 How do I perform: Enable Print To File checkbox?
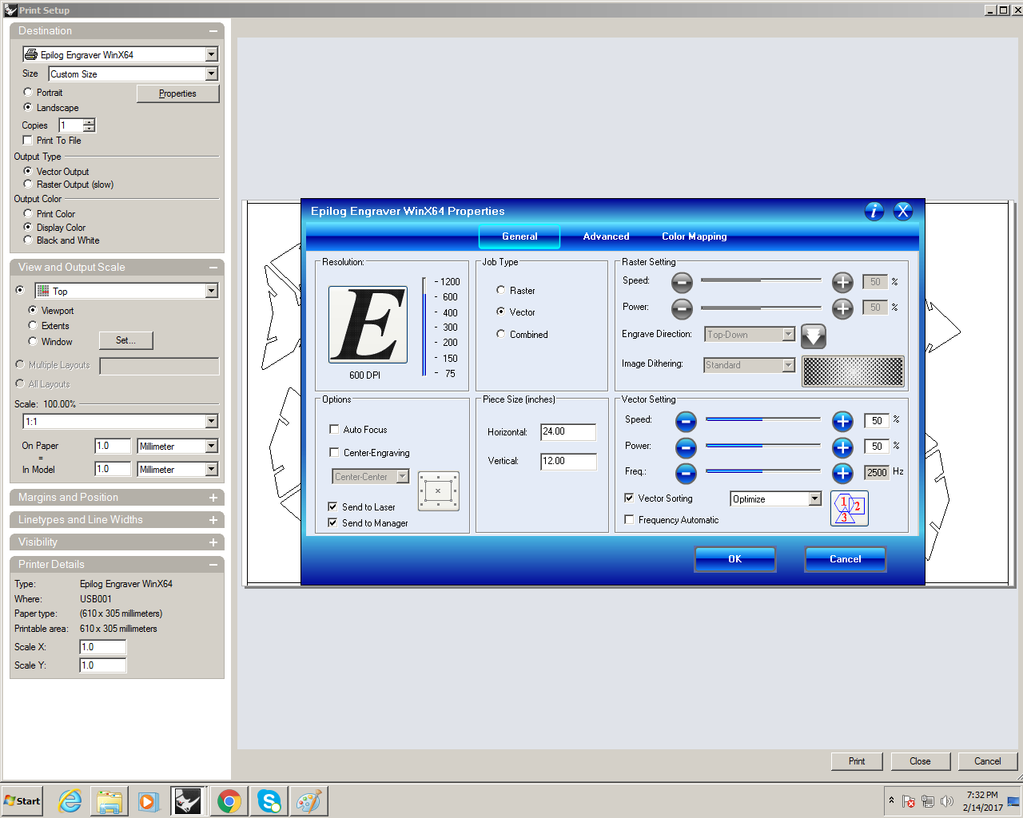(27, 140)
